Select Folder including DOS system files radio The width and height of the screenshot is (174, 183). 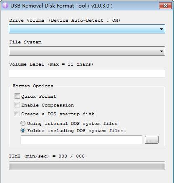click(23, 130)
